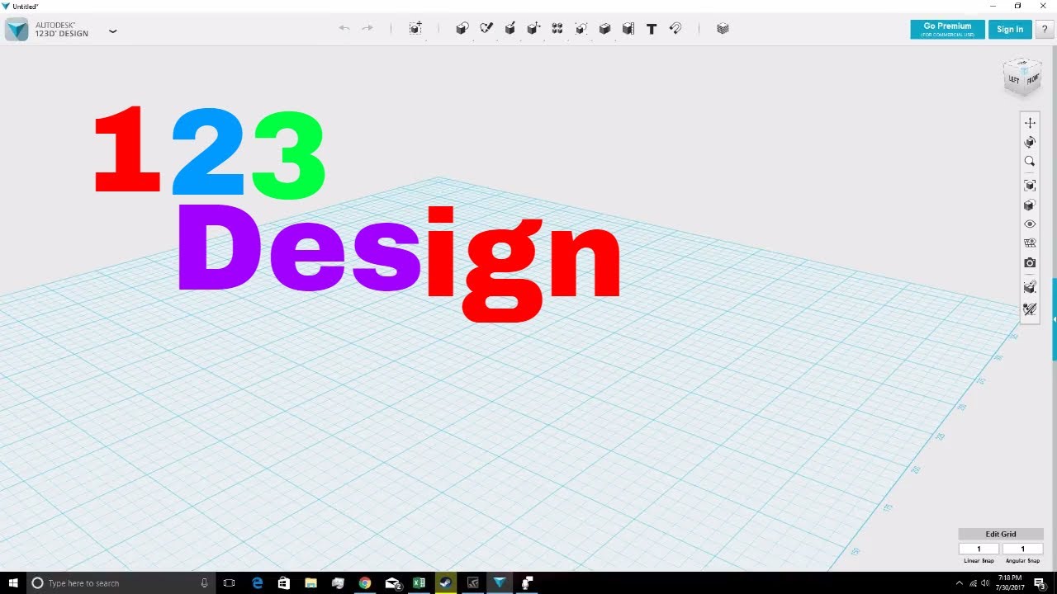Open the Windows Action Center notifications

(x=1040, y=583)
